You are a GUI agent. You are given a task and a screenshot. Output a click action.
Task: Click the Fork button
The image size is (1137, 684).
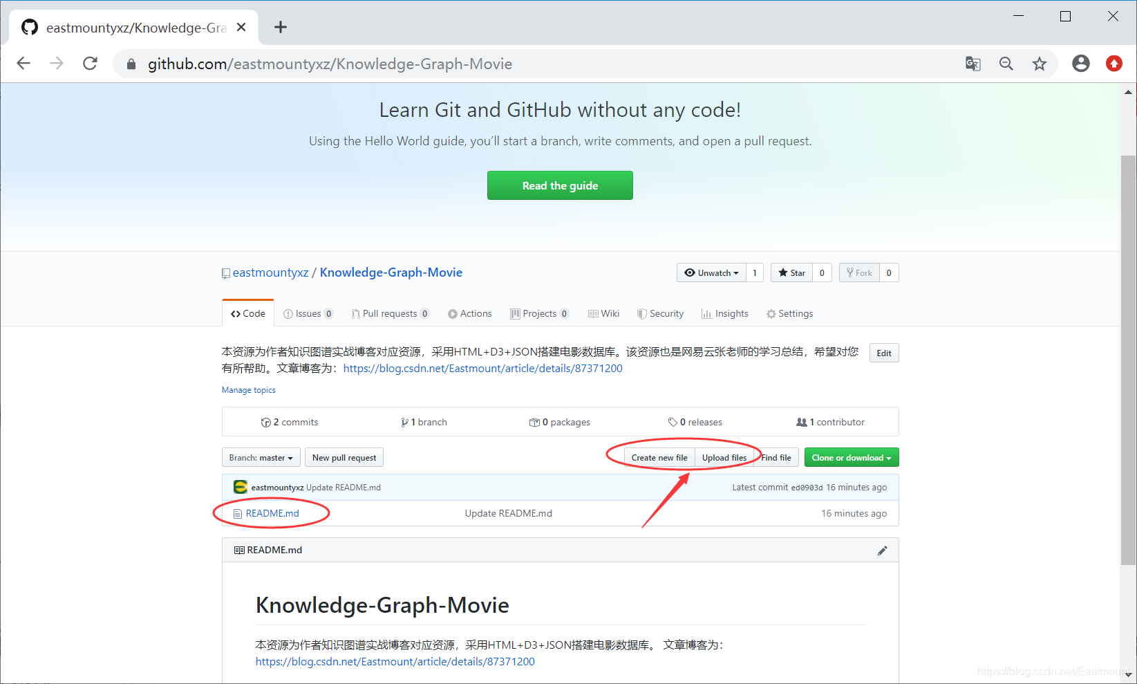(x=859, y=272)
